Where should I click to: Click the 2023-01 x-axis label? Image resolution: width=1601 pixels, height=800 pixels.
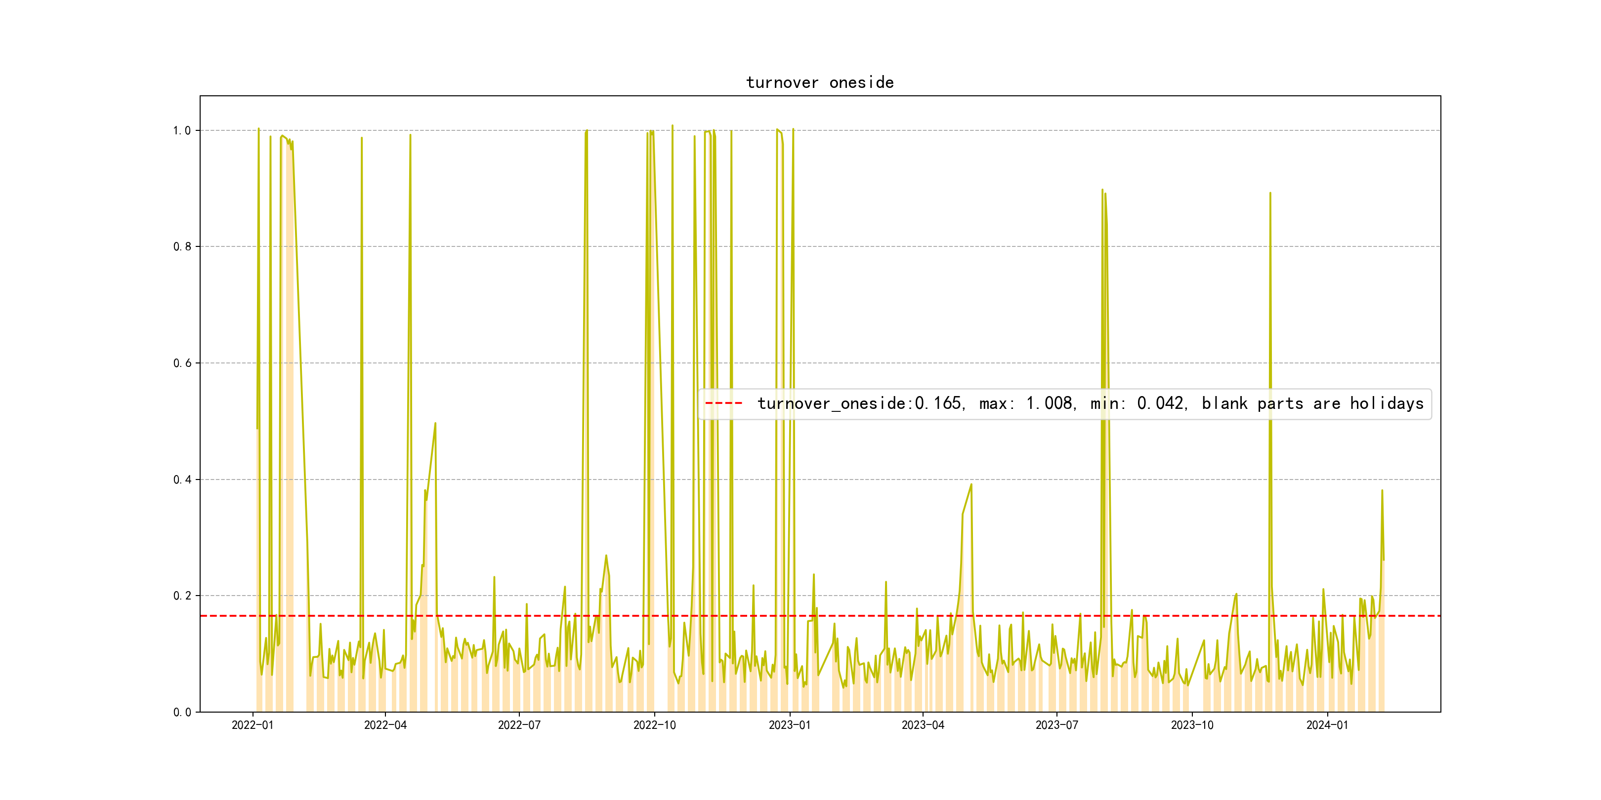point(789,725)
